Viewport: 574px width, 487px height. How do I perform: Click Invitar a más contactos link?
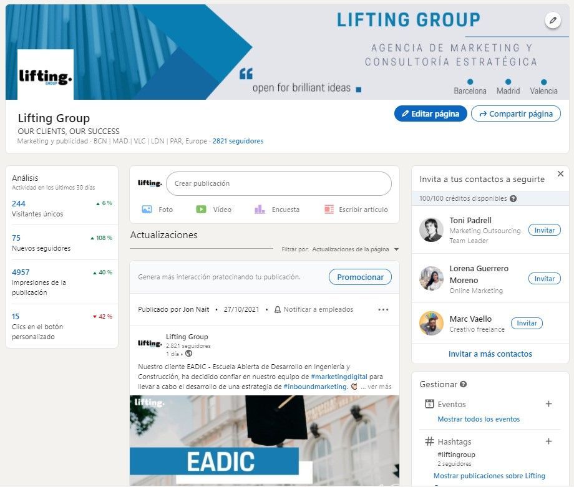pos(490,354)
